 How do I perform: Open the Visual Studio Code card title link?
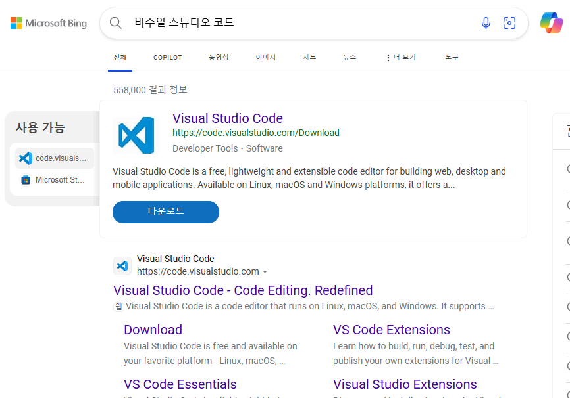pyautogui.click(x=228, y=118)
